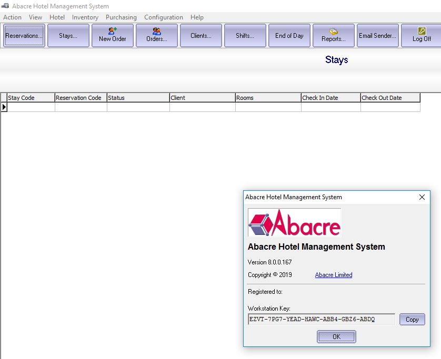Viewport: 441px width, 359px height.
Task: Open the Email Sender toolbar button
Action: [377, 35]
